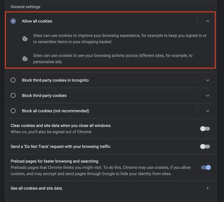Click Send a 'Do Not Track' request text
Image resolution: width=224 pixels, height=202 pixels.
pyautogui.click(x=60, y=147)
